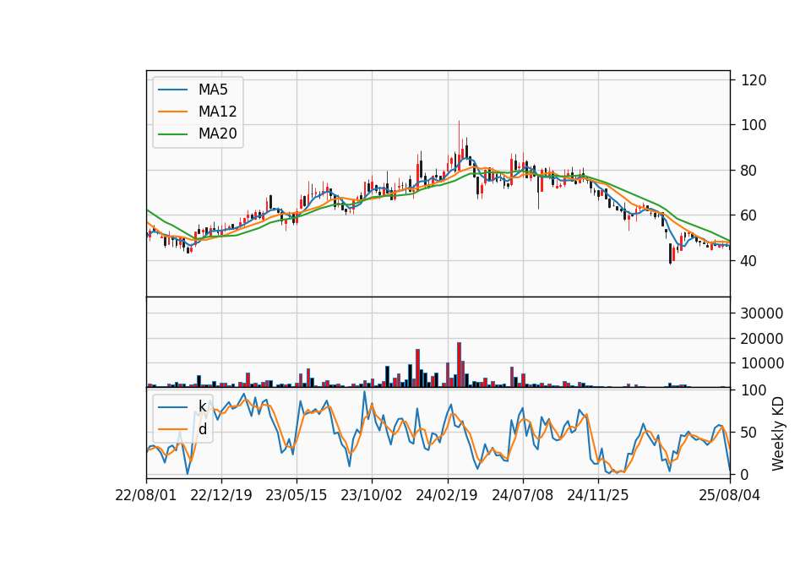Click the k legend label in KD panel
Image resolution: width=811 pixels, height=583 pixels.
coord(202,406)
